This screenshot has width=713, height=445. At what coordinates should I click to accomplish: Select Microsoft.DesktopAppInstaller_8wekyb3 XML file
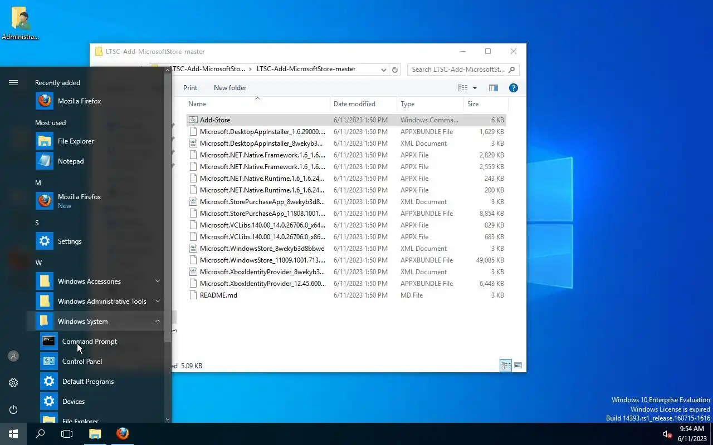pyautogui.click(x=346, y=144)
